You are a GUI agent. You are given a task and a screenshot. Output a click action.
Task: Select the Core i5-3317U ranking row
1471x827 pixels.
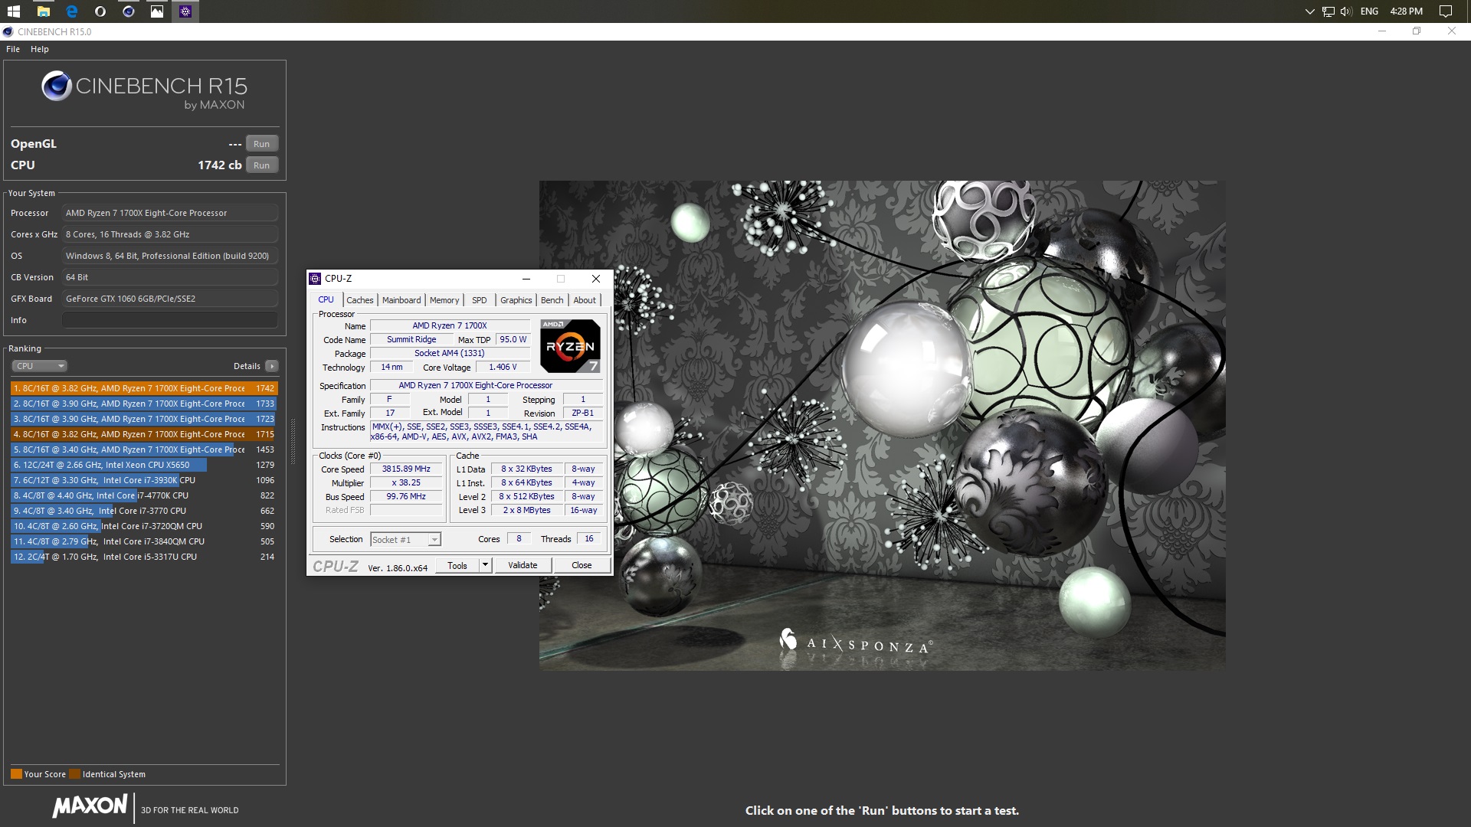144,557
